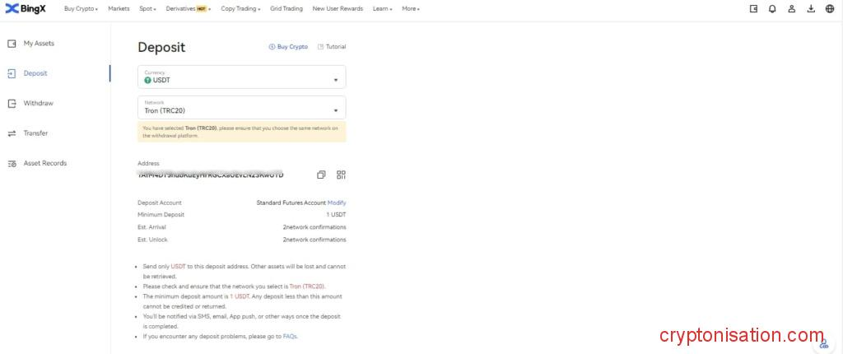843x354 pixels.
Task: Open the wallet icon in top bar
Action: point(753,9)
